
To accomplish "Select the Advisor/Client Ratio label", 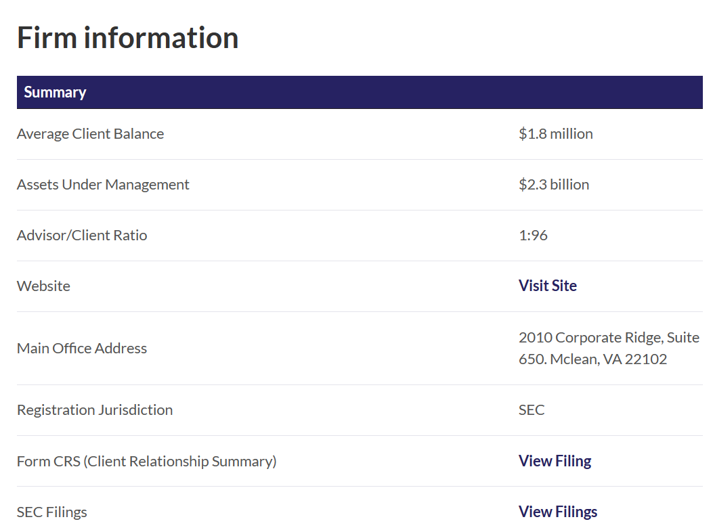I will 82,236.
